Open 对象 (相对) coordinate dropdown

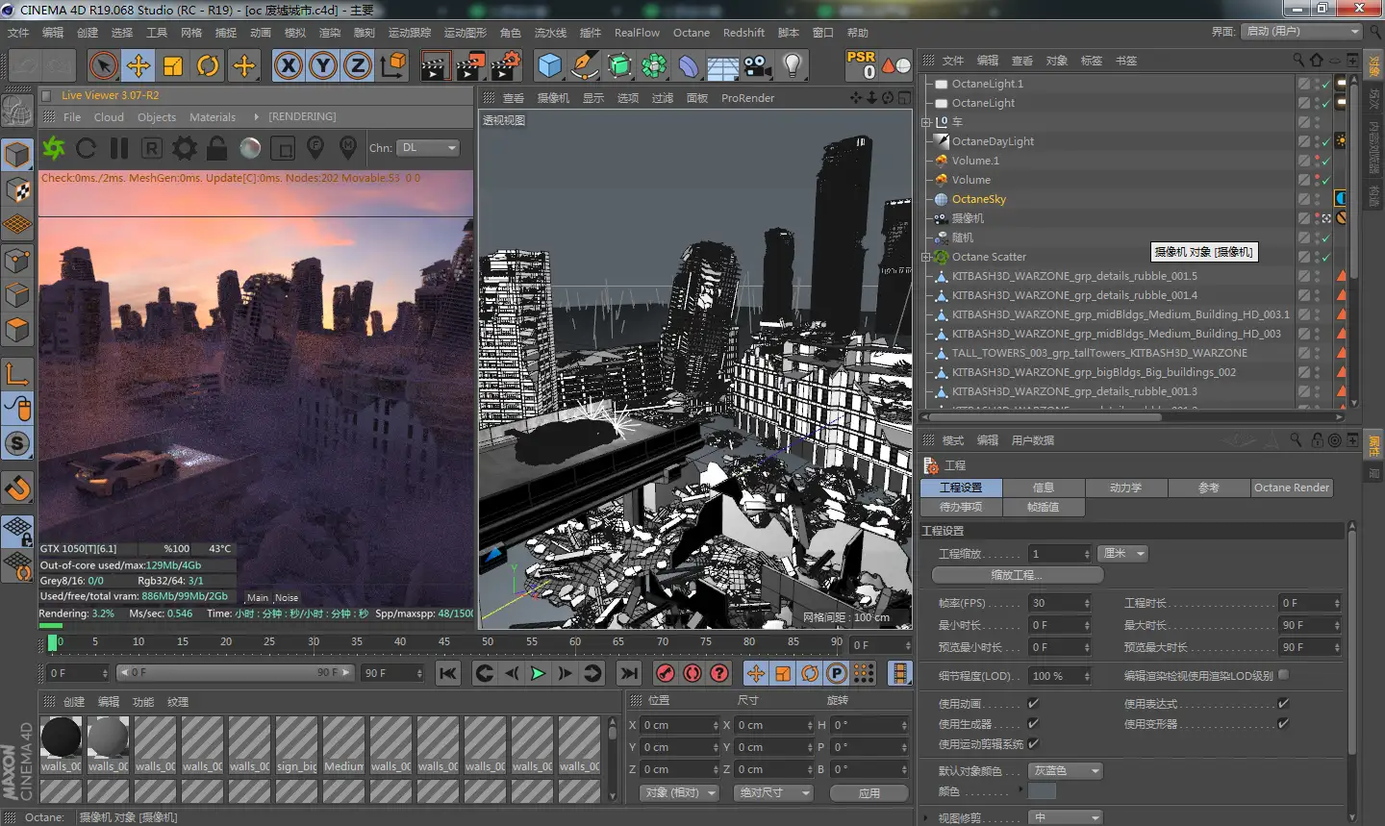(680, 793)
